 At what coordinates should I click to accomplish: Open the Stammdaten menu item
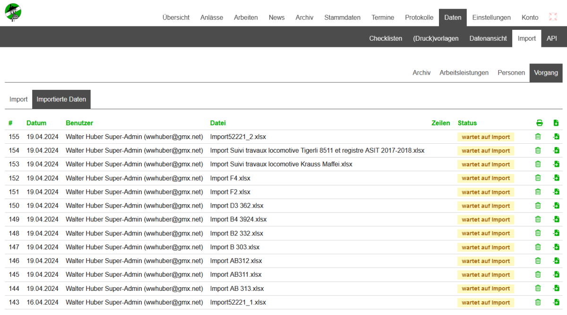point(342,17)
